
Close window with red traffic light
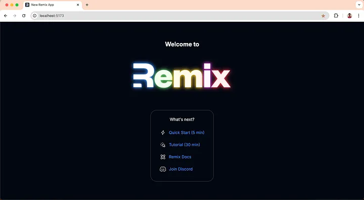tap(7, 5)
